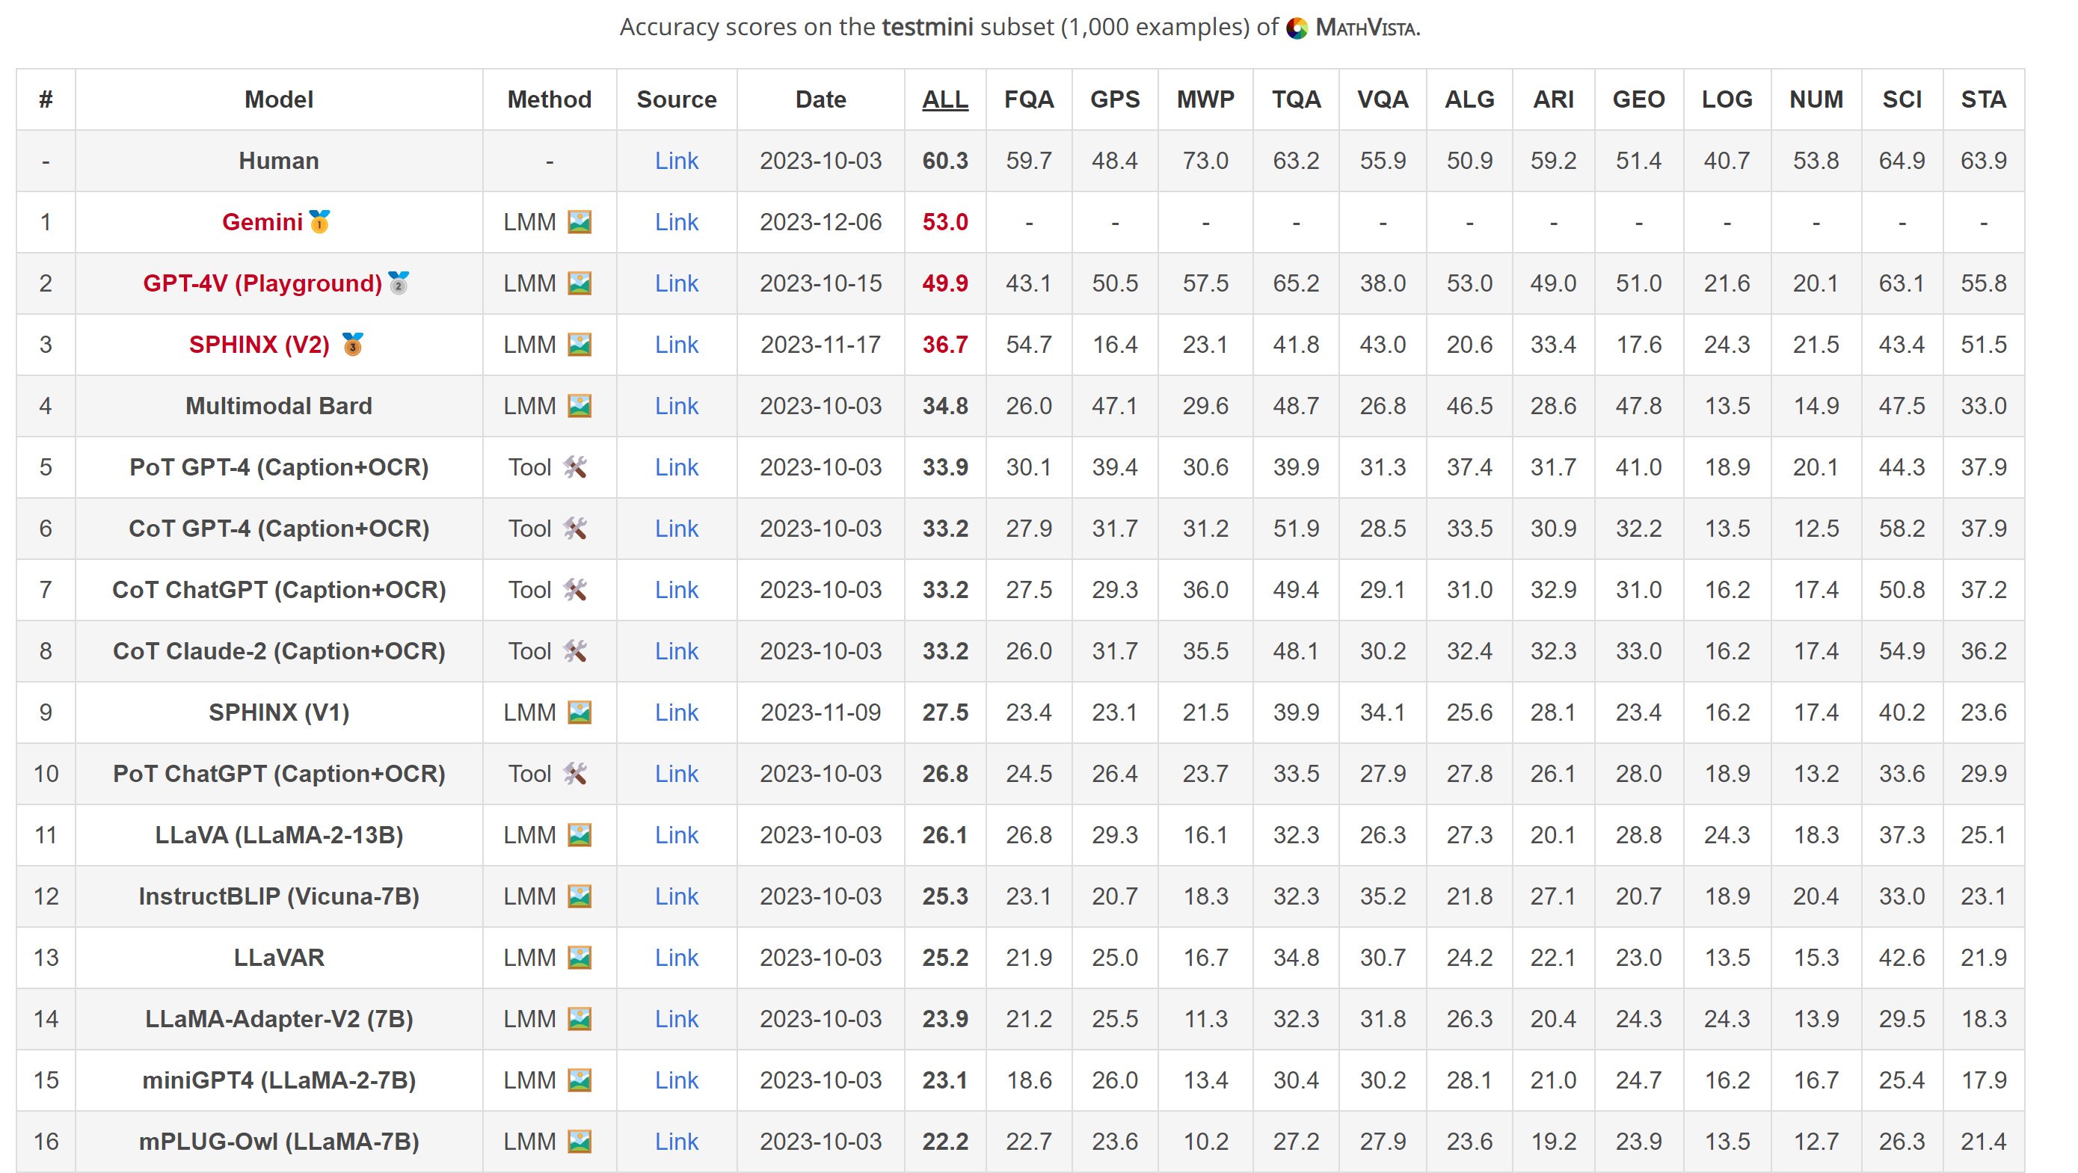Click the LMM picture icon in LLaVAR row
This screenshot has width=2078, height=1173.
[x=580, y=958]
